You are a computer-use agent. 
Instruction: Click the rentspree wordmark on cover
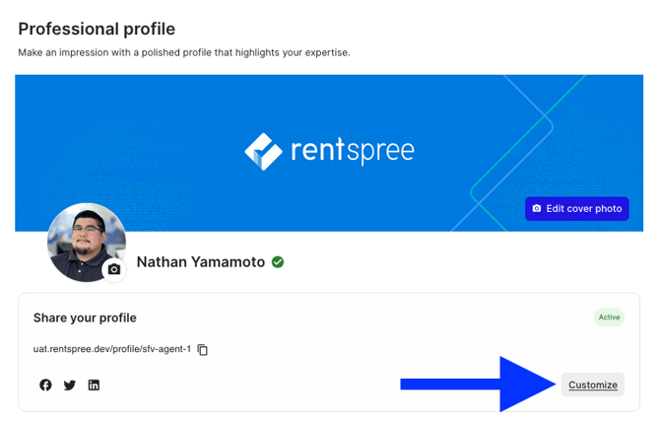click(353, 151)
